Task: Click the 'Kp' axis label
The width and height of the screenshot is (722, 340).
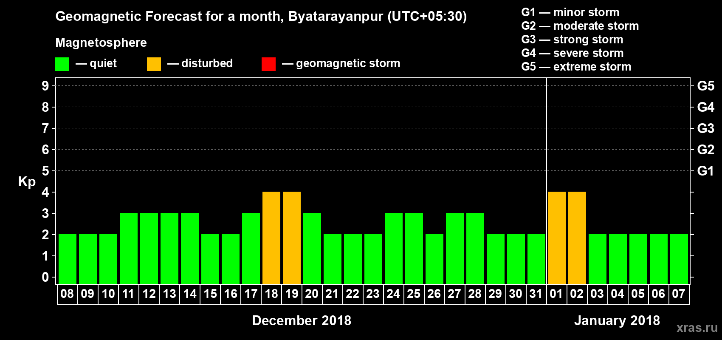Action: click(27, 182)
